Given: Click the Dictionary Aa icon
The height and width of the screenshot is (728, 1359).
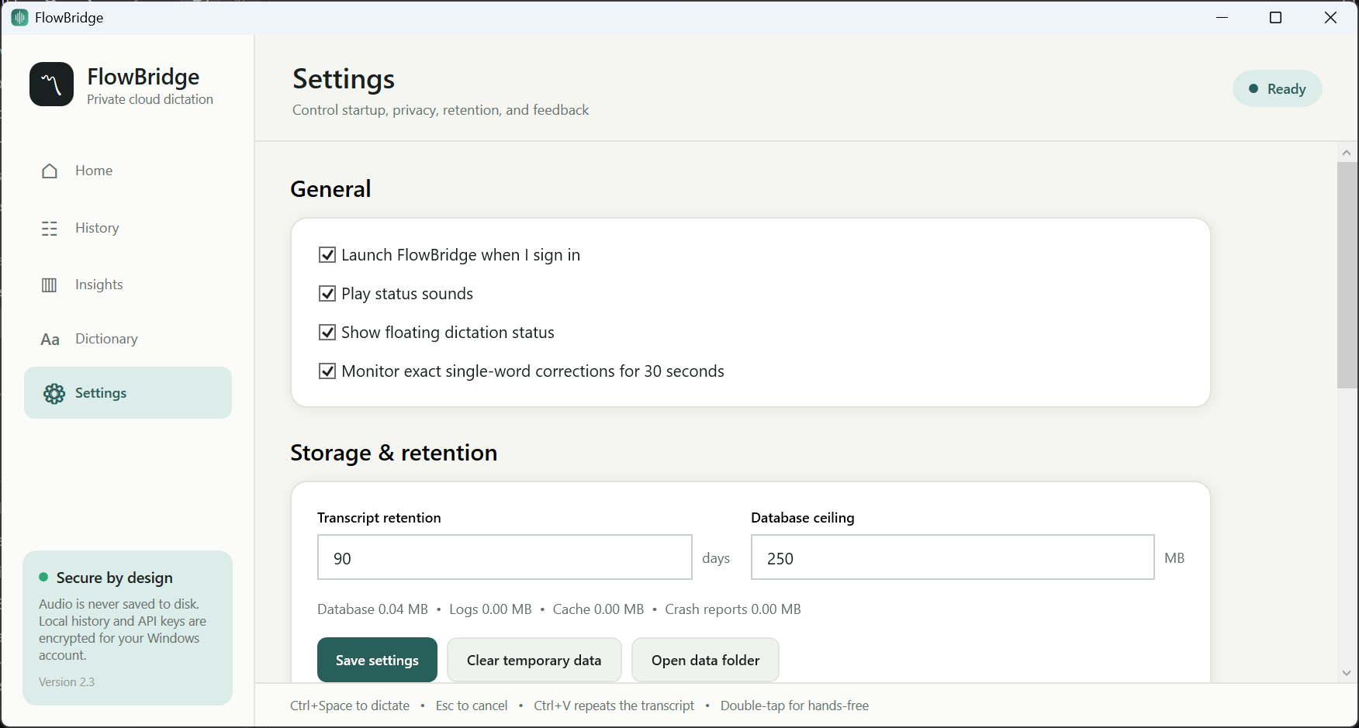Looking at the screenshot, I should 50,340.
